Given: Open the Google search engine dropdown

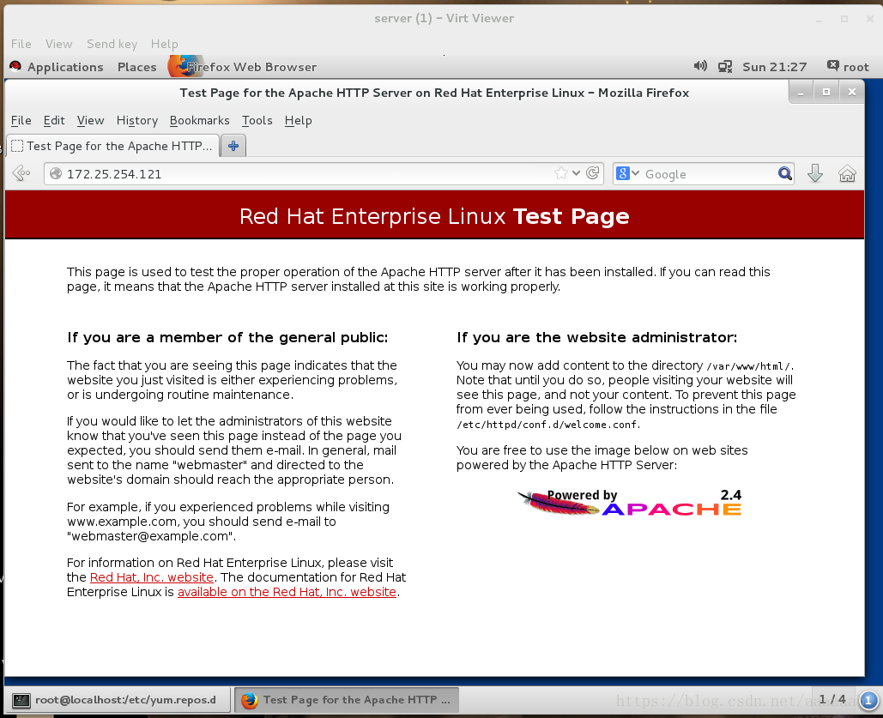Looking at the screenshot, I should tap(627, 173).
